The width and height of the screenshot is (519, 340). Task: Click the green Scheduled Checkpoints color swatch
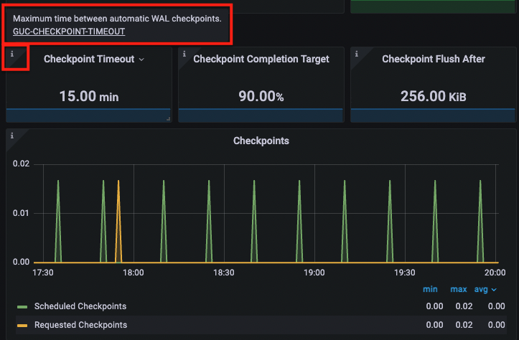coord(23,306)
